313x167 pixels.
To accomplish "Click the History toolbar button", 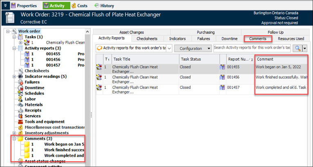I will pos(104,6).
